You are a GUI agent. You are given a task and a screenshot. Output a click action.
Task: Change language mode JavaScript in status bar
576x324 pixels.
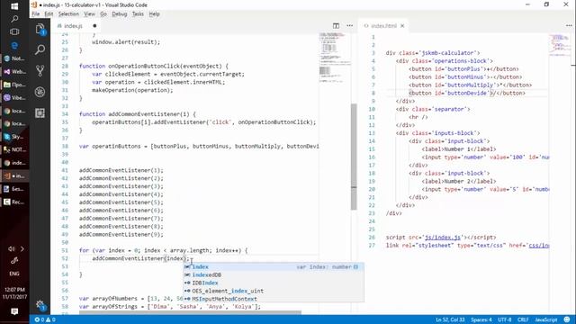pos(546,319)
